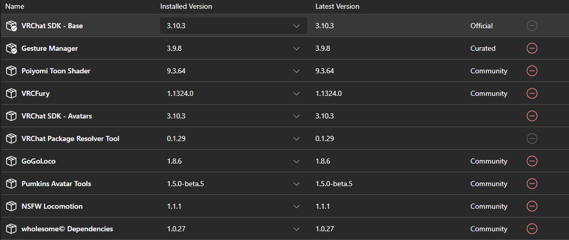Remove VRChat SDK - Avatars package
This screenshot has width=569, height=240.
click(532, 116)
